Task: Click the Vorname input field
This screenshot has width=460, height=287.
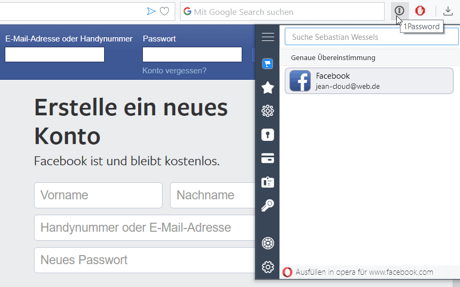Action: tap(98, 195)
